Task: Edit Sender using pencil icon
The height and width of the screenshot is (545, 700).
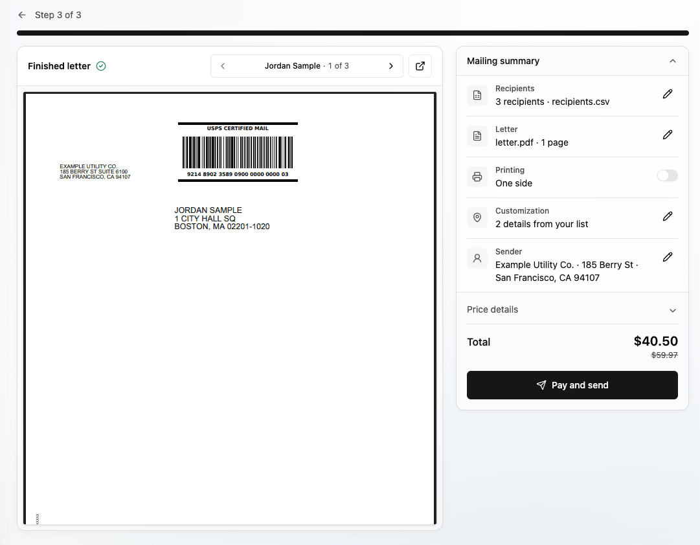Action: pos(668,257)
